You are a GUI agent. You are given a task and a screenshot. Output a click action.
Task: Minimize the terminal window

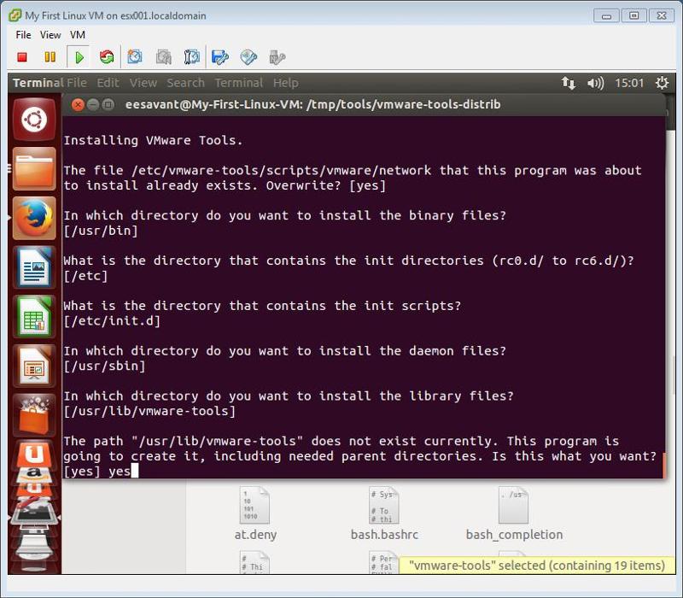click(93, 104)
